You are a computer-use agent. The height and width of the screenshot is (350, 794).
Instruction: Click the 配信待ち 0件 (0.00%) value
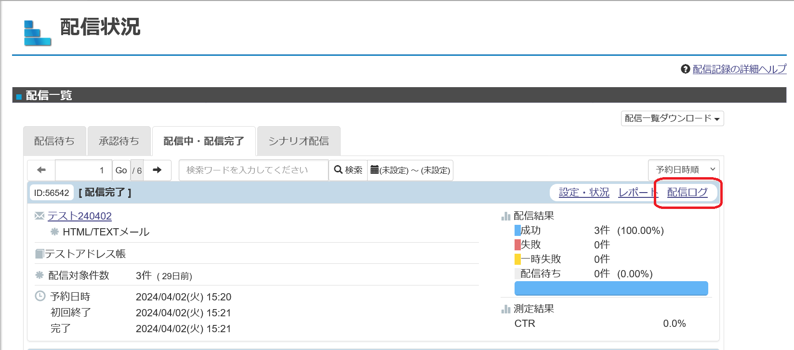[623, 274]
